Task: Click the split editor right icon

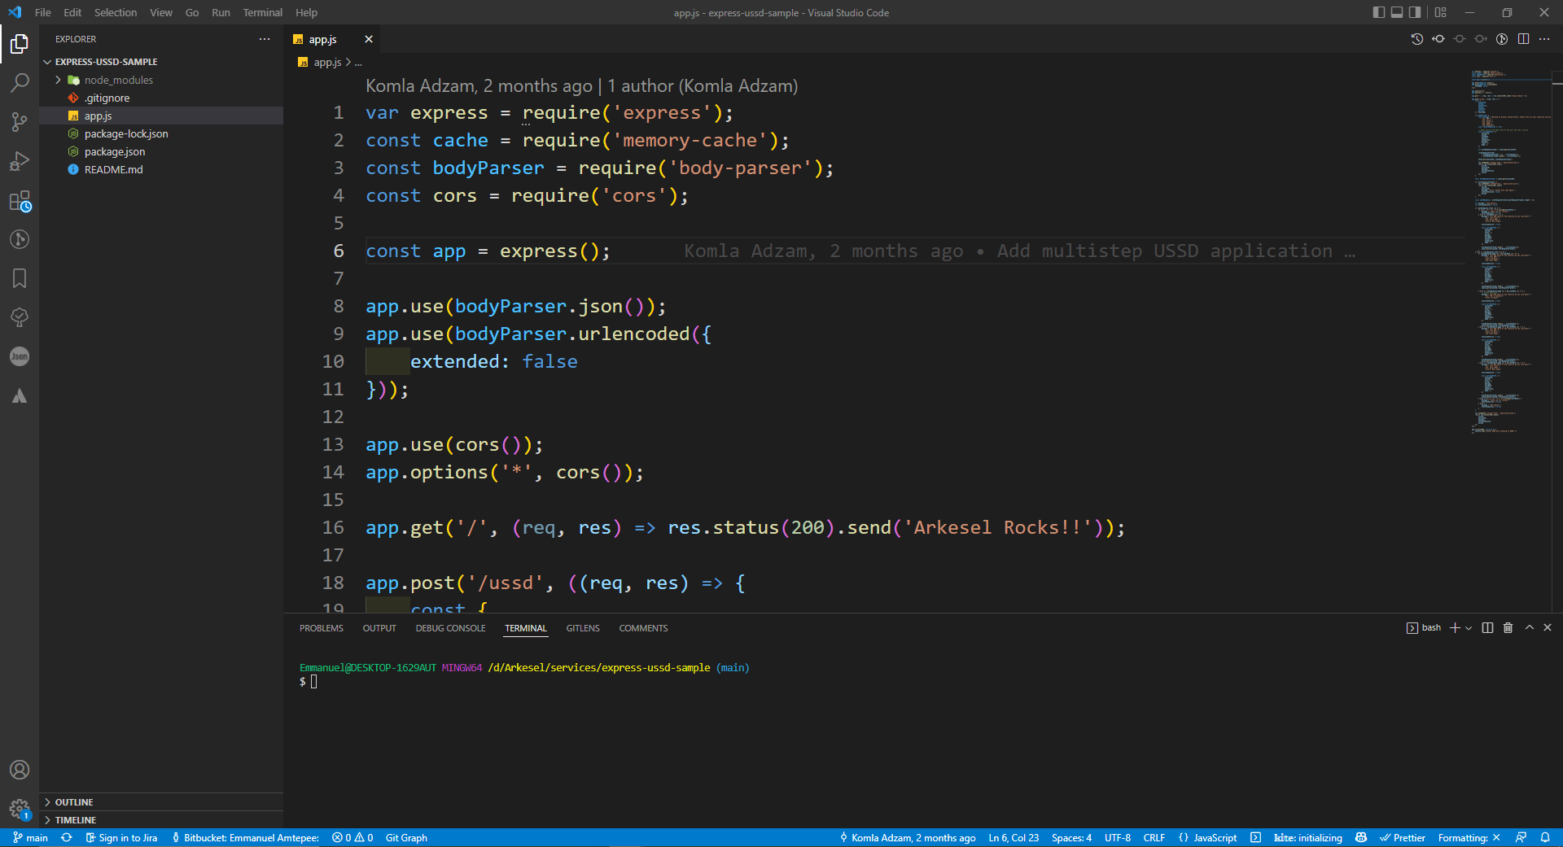Action: 1523,39
